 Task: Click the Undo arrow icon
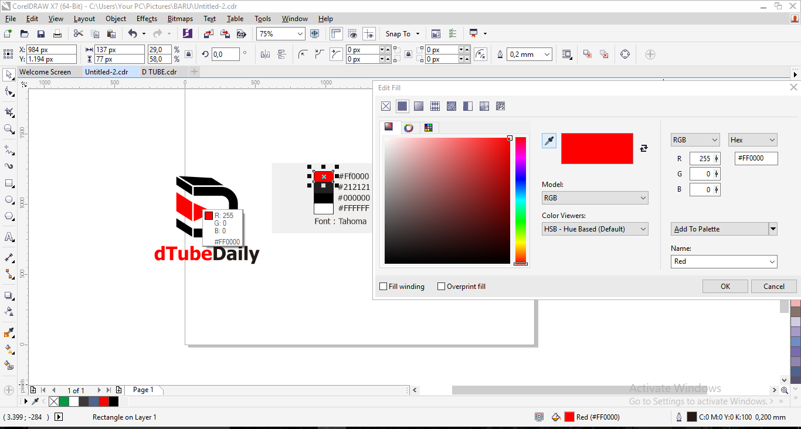click(x=133, y=34)
